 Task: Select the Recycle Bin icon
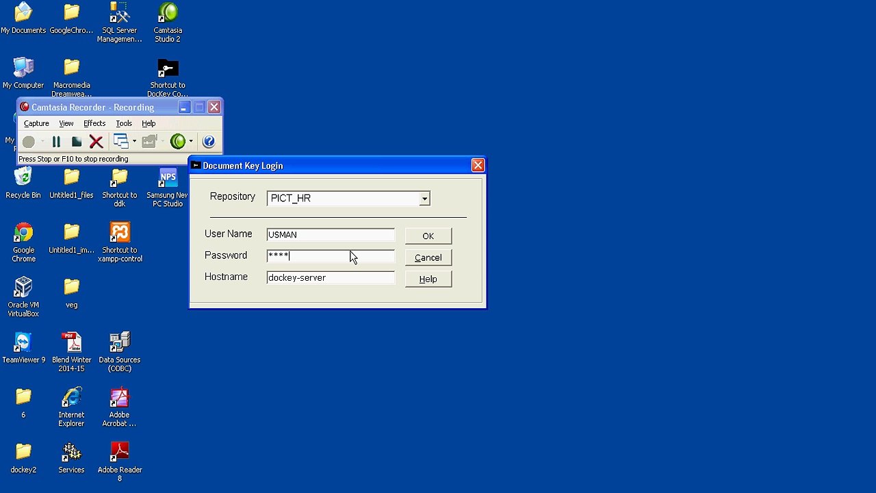click(x=23, y=184)
